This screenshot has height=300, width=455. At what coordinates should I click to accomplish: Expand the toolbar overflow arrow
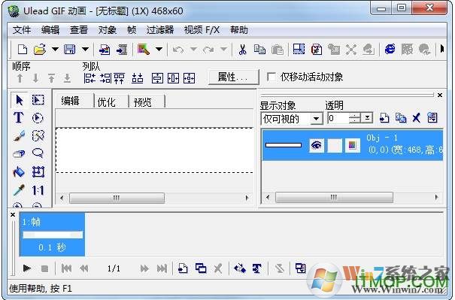tap(442, 49)
